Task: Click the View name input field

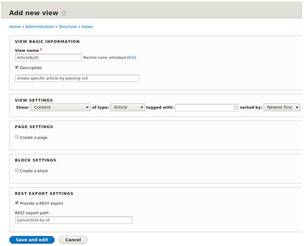Action: click(48, 58)
